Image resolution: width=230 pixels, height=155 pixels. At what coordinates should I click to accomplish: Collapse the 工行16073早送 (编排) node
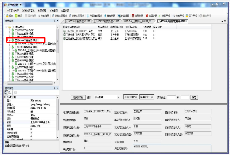(x=10, y=61)
